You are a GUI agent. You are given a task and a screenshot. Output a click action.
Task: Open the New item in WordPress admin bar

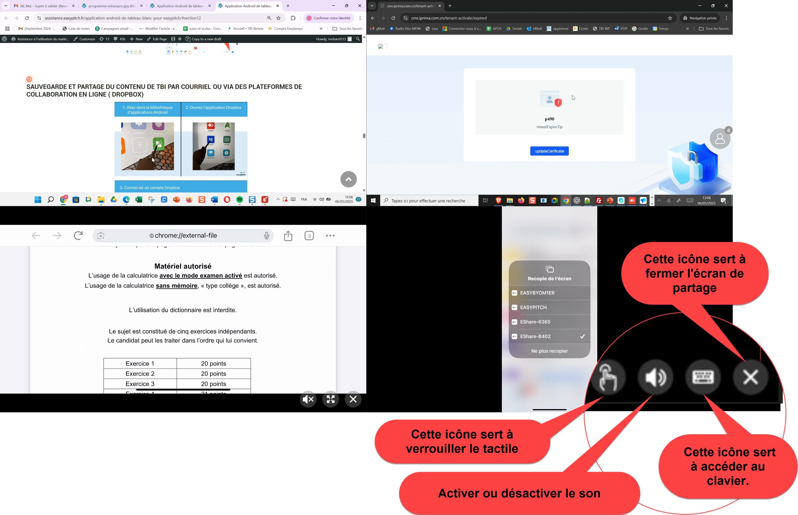[136, 39]
